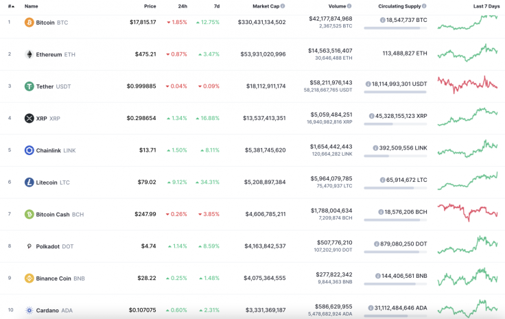Image resolution: width=505 pixels, height=319 pixels.
Task: Click info icon beside Litecoin circulating supply
Action: coord(382,180)
